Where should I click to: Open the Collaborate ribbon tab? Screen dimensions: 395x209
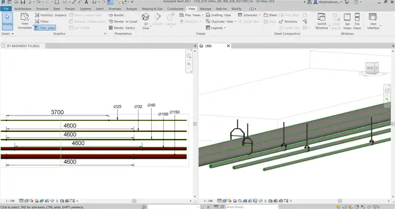pos(175,8)
